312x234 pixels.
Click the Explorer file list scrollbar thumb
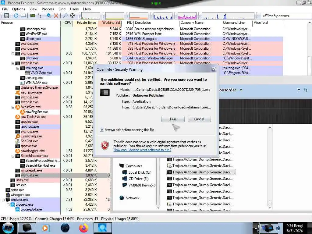pos(270,203)
